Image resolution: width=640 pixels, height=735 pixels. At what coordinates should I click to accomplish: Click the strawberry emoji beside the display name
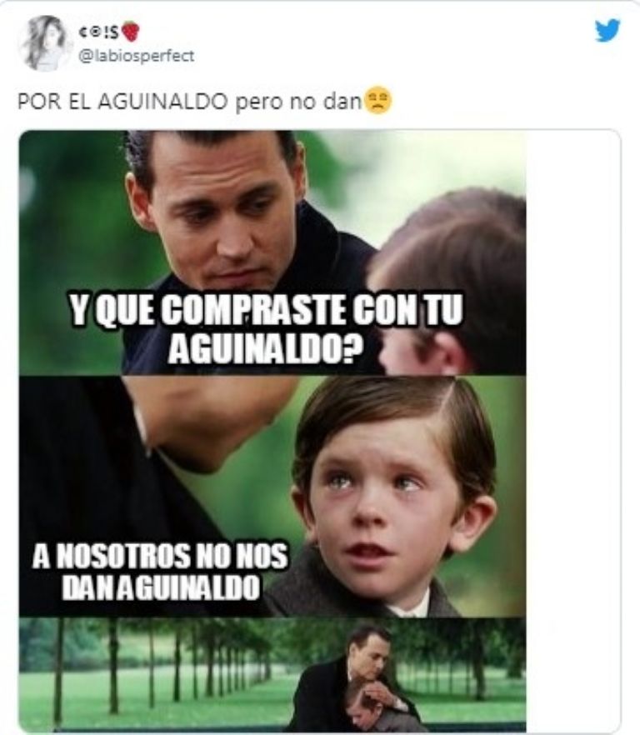click(x=130, y=32)
